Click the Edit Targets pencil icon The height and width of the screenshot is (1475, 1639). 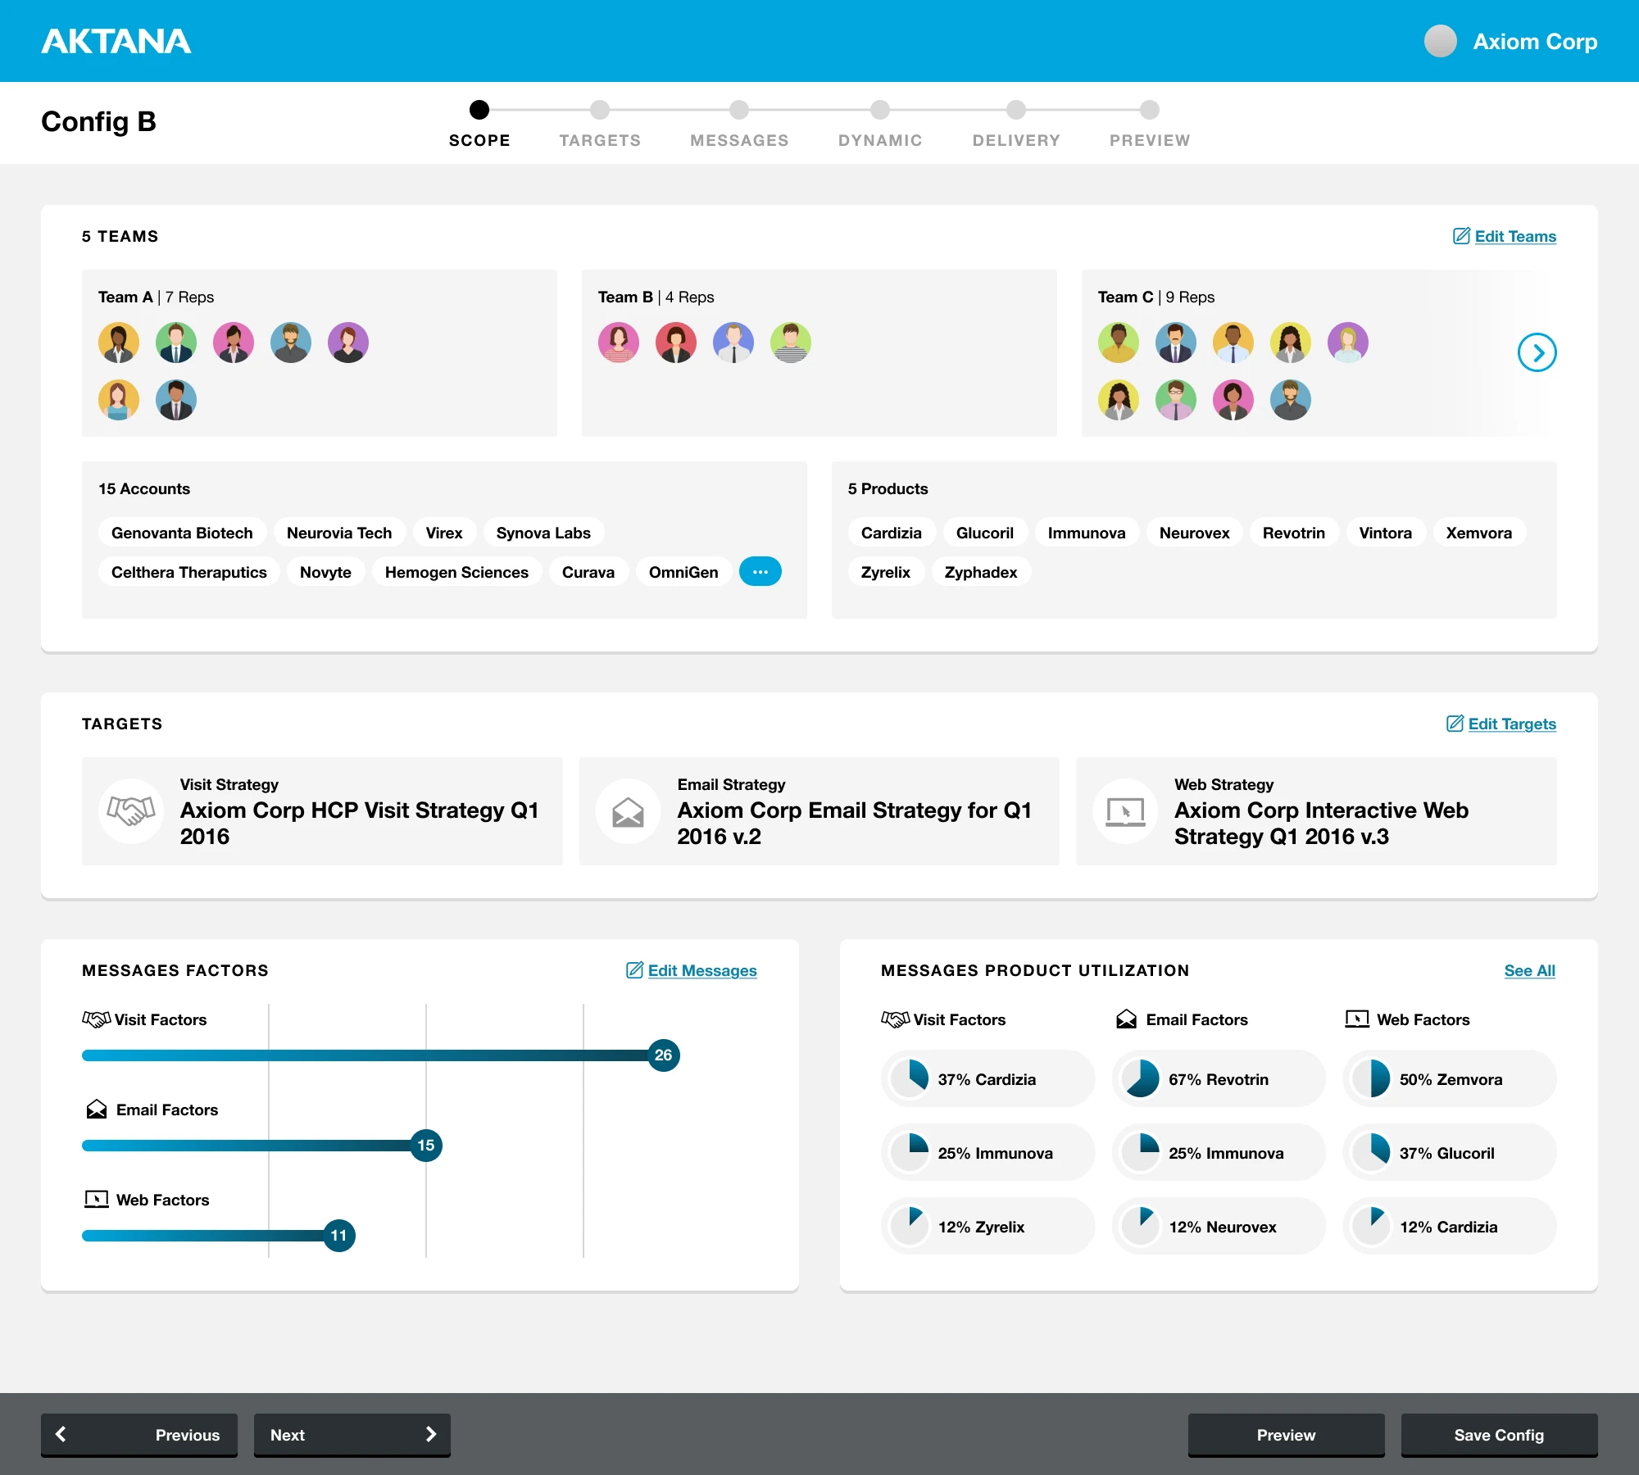(1455, 724)
